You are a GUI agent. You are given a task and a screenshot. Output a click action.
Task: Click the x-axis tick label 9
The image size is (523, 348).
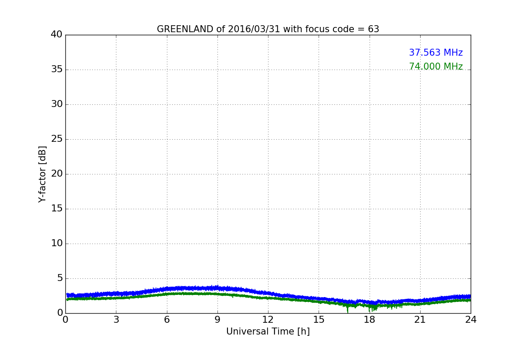coord(217,319)
